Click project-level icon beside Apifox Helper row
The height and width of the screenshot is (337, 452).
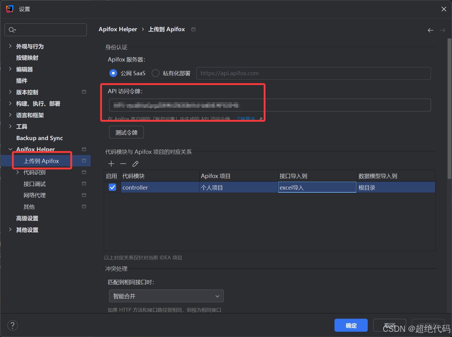point(84,149)
